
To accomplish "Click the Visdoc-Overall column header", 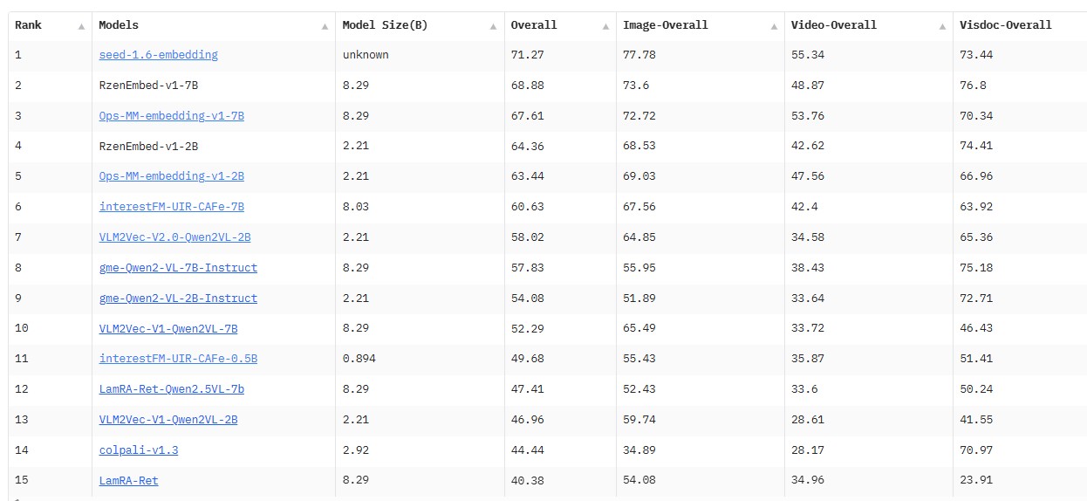I will coord(1005,25).
